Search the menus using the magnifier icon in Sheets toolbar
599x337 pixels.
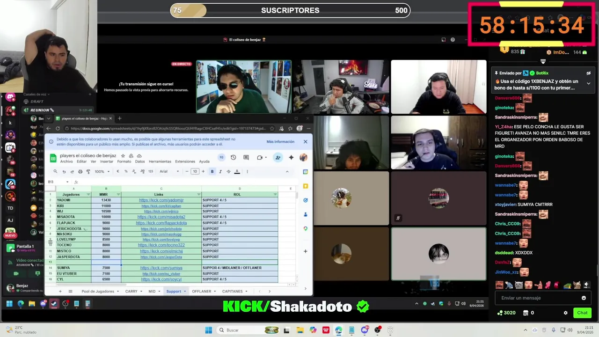click(x=55, y=171)
